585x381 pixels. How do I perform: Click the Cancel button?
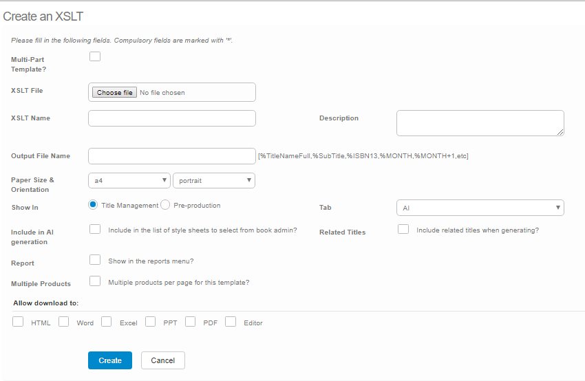click(x=163, y=360)
